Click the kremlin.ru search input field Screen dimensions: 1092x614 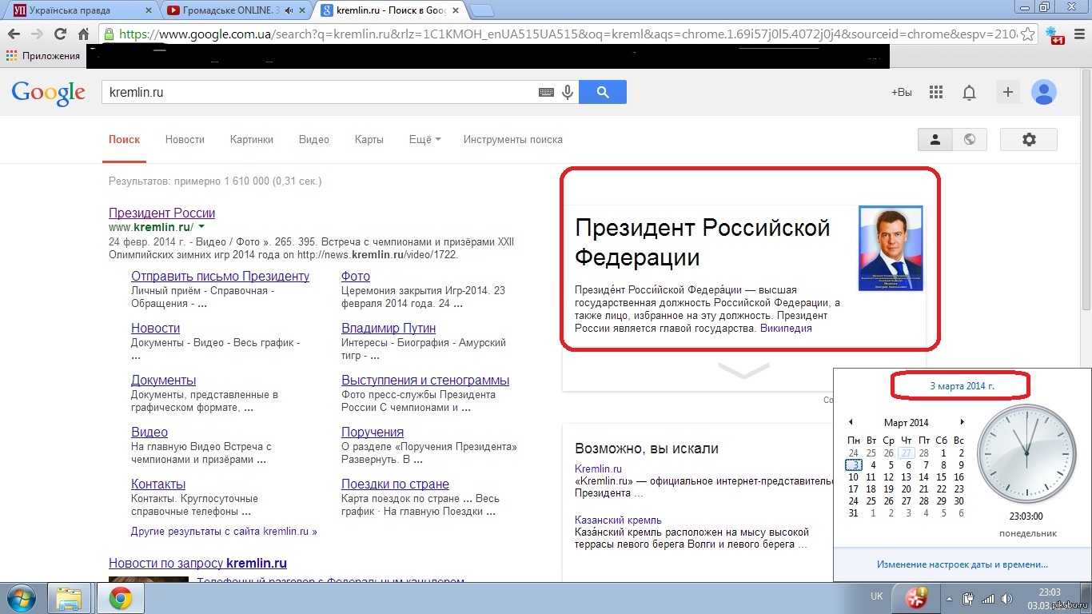coord(320,92)
